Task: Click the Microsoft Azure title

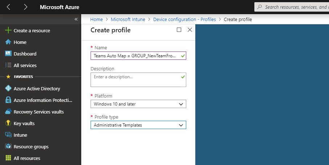Action: point(59,7)
